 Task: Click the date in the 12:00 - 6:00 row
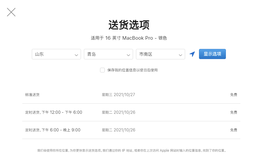(119, 112)
